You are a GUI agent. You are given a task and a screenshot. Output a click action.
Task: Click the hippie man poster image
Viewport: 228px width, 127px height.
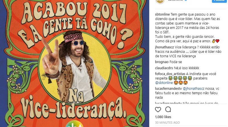click(75, 63)
